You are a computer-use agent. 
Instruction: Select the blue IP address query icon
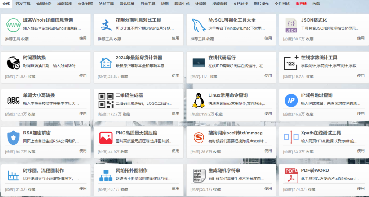[291, 100]
